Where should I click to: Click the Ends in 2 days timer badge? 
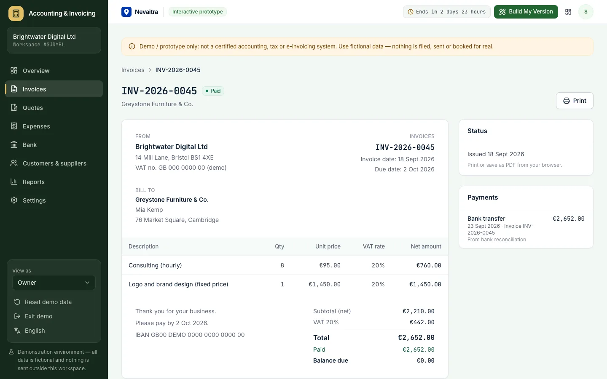447,12
